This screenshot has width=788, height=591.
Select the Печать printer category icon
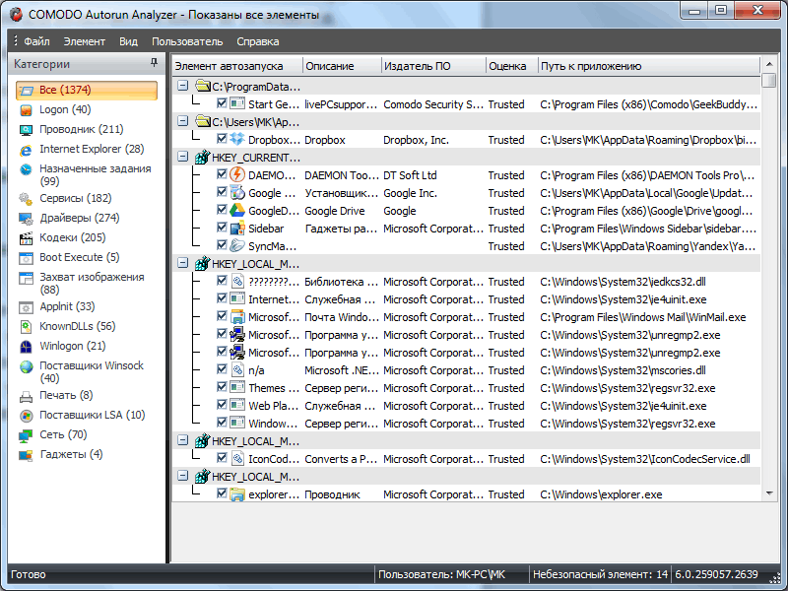(x=26, y=396)
